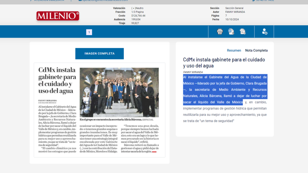Viewport: 308px width, 173px height.
Task: Select page number 1 button
Action: pos(89,32)
